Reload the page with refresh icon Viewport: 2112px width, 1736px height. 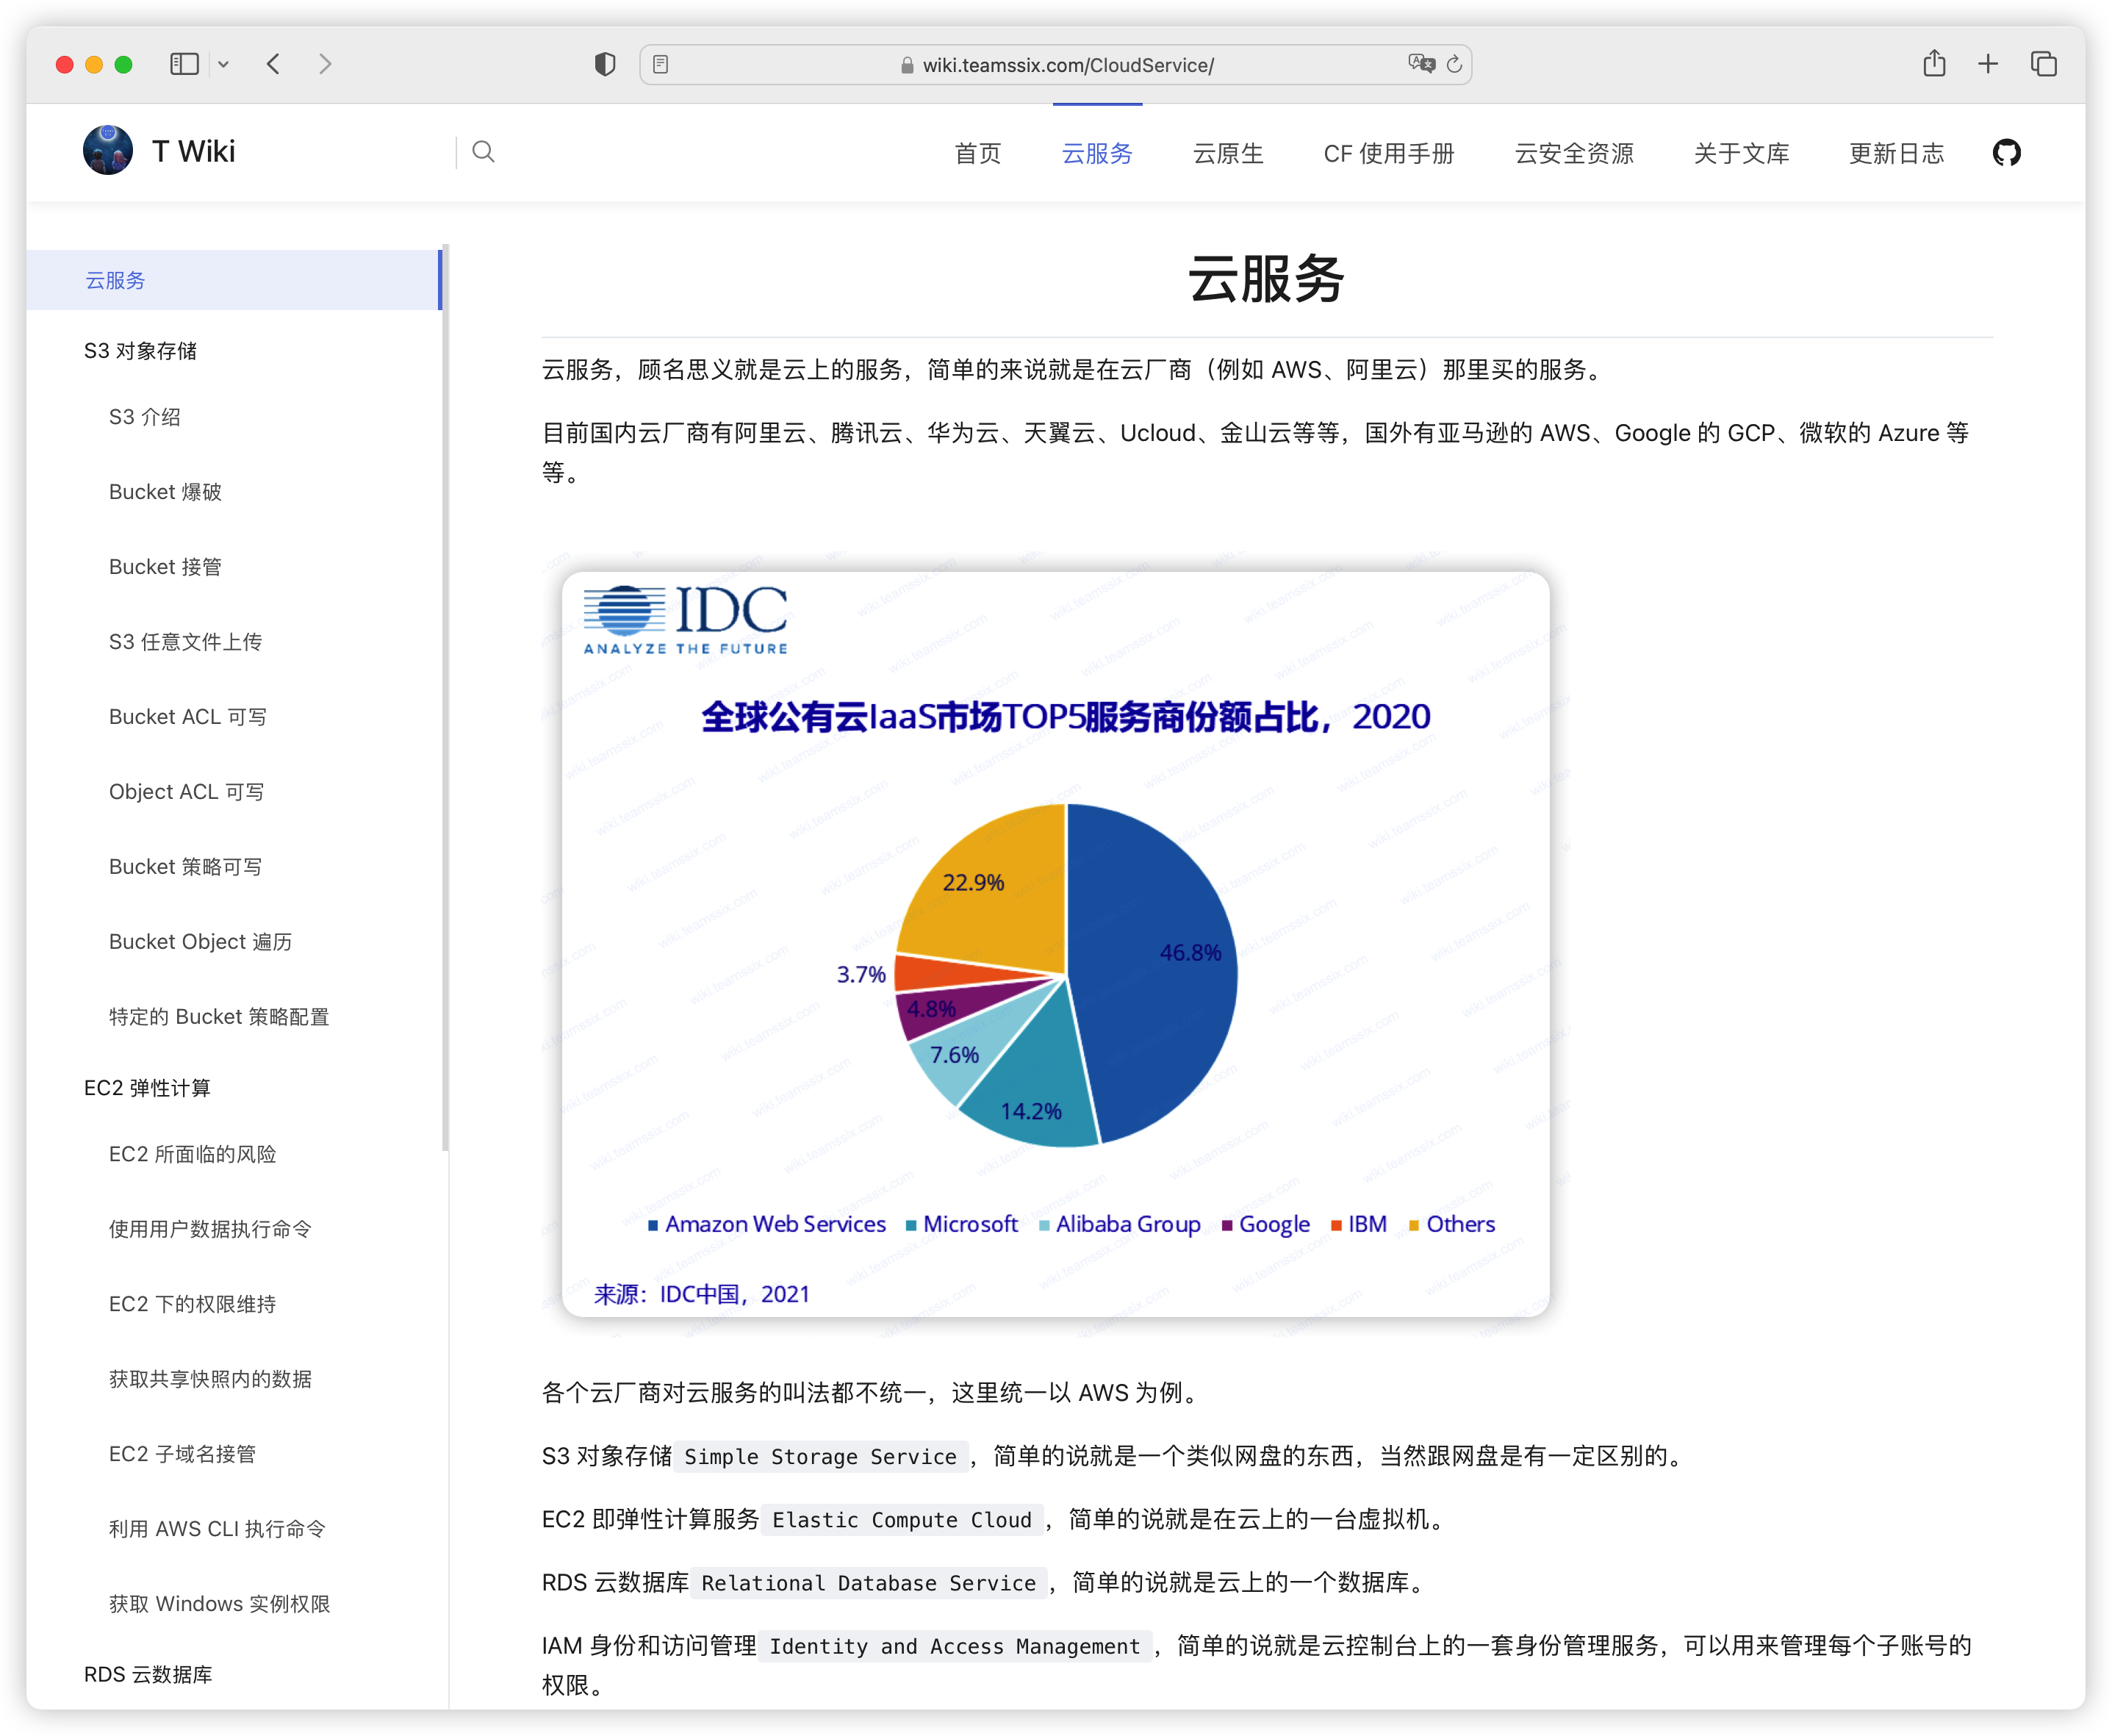tap(1455, 65)
